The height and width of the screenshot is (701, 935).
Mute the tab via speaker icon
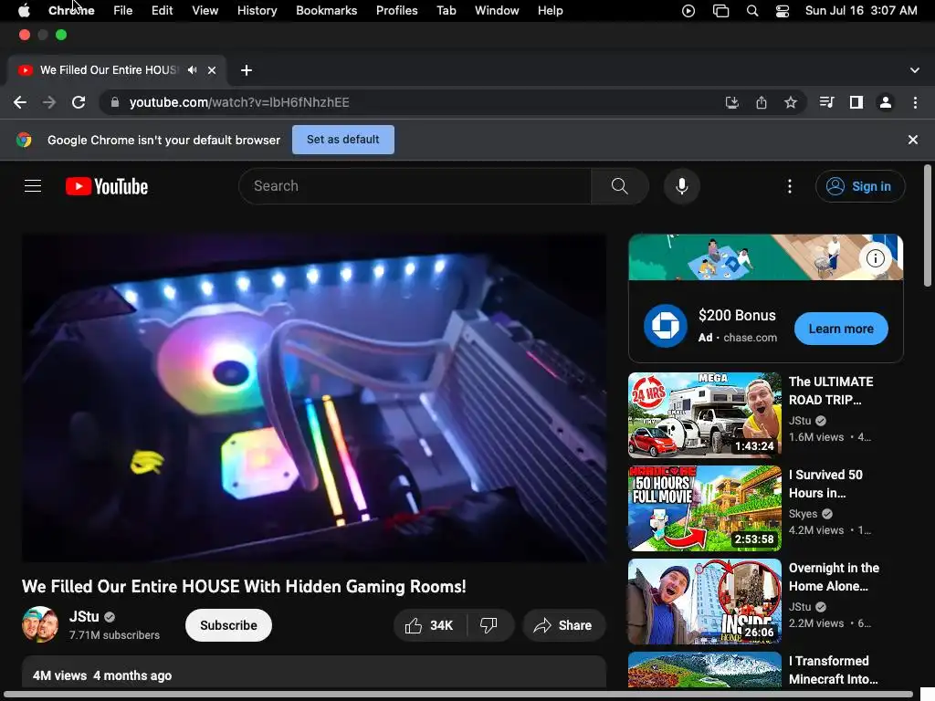(192, 69)
